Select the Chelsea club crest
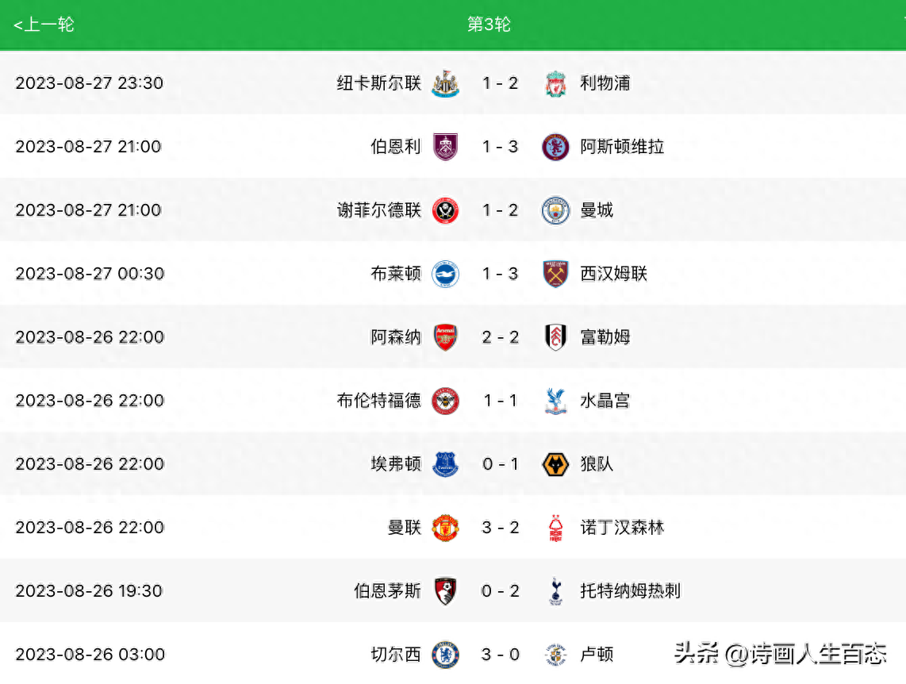The height and width of the screenshot is (684, 906). 446,655
